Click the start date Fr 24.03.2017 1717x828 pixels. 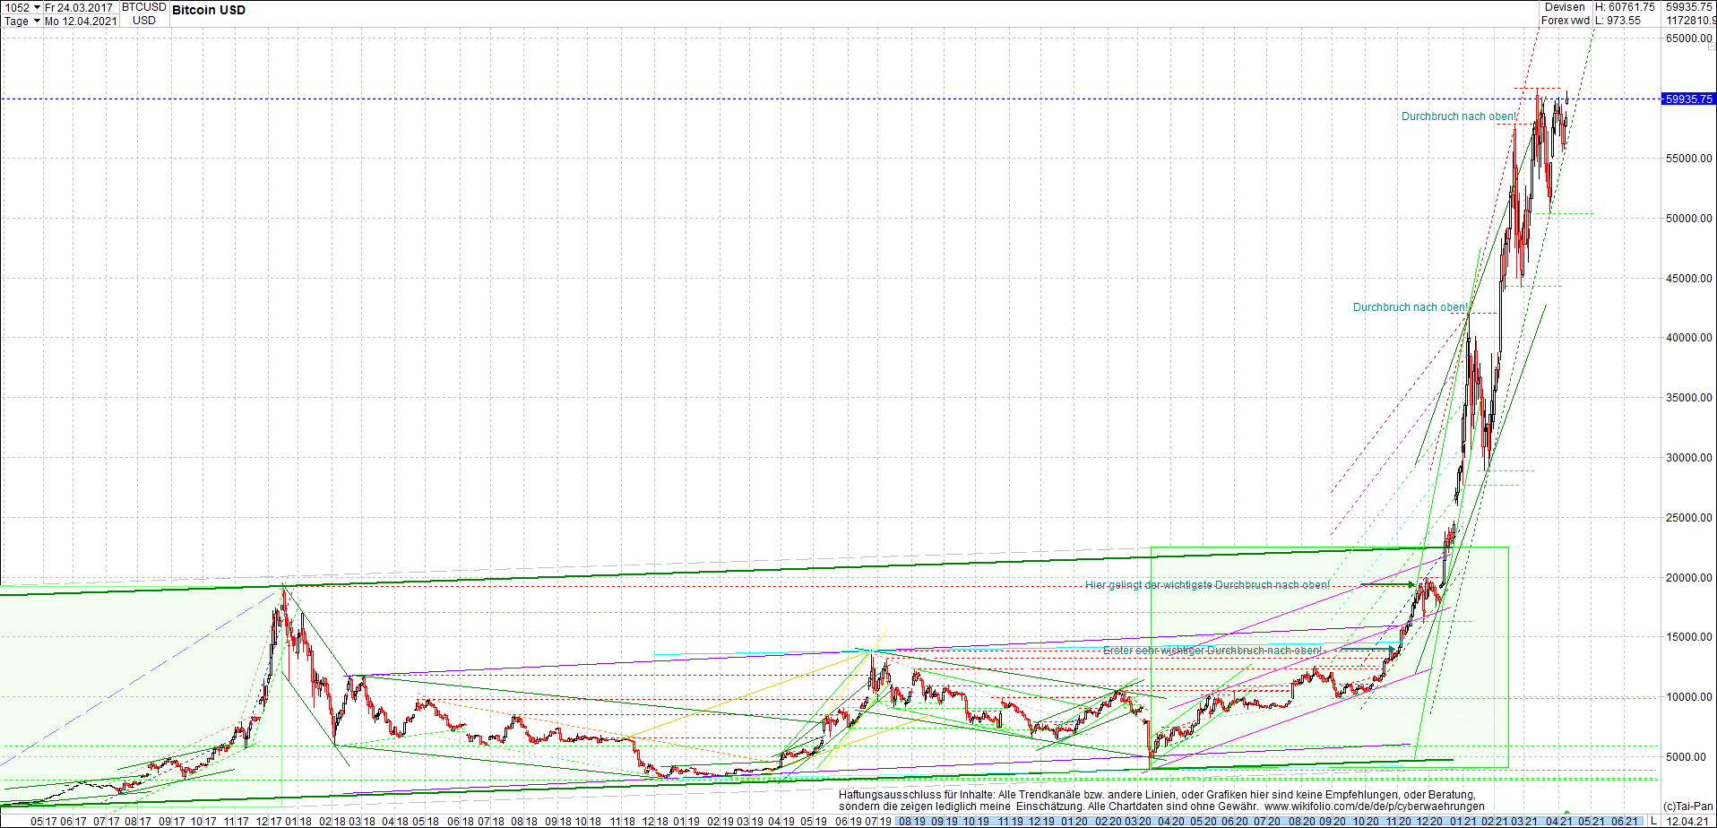pos(80,7)
